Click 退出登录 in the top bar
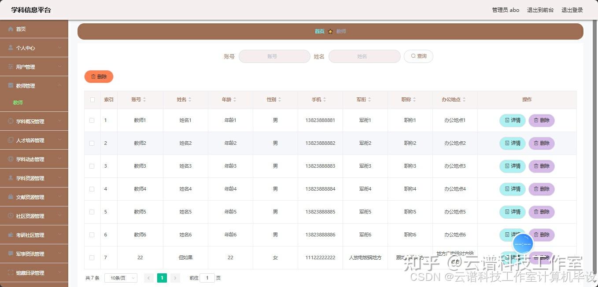This screenshot has width=598, height=287. click(572, 10)
